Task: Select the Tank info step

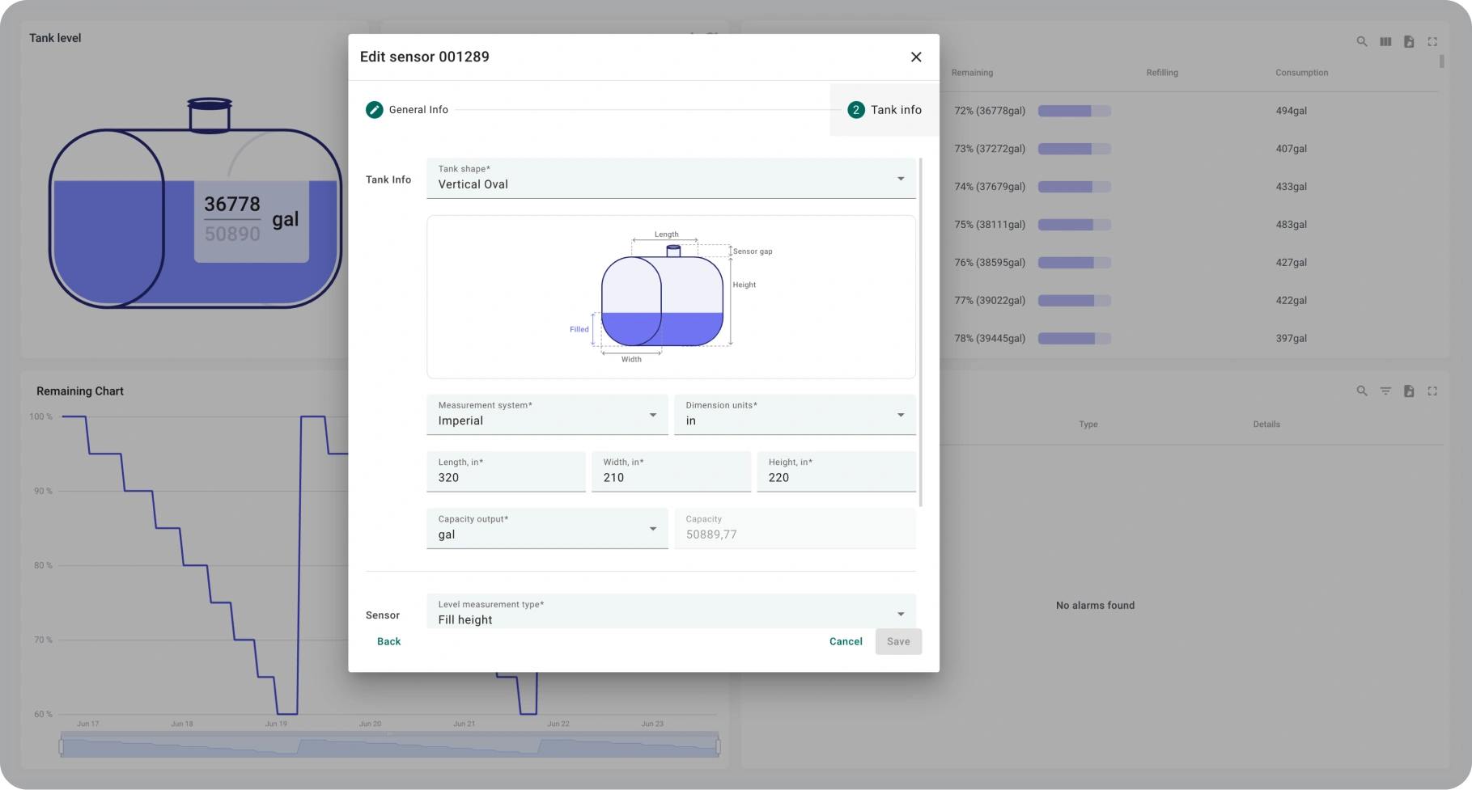Action: tap(885, 109)
